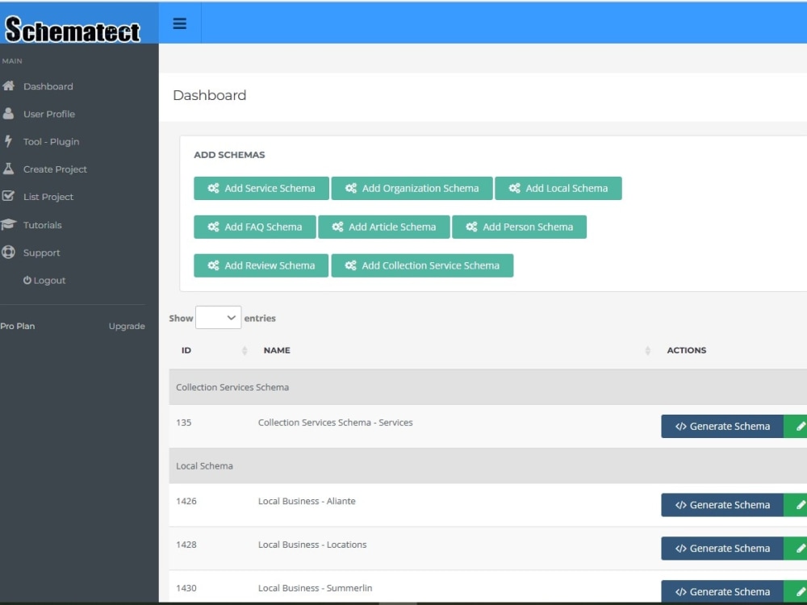The height and width of the screenshot is (605, 807).
Task: Click the Create Project flask icon
Action: tap(8, 169)
